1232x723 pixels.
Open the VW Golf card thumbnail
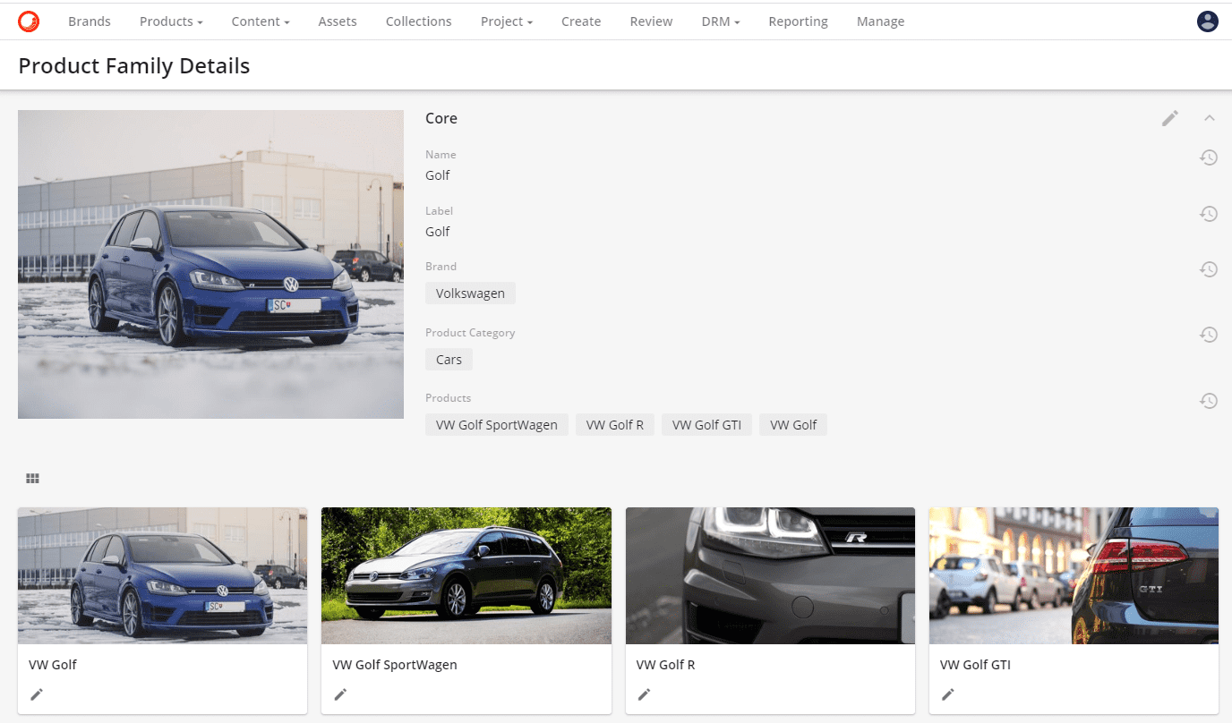(x=162, y=576)
